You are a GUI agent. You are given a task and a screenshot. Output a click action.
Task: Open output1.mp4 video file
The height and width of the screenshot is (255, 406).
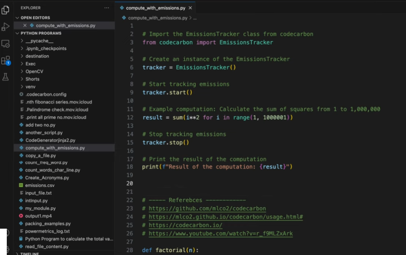click(38, 216)
